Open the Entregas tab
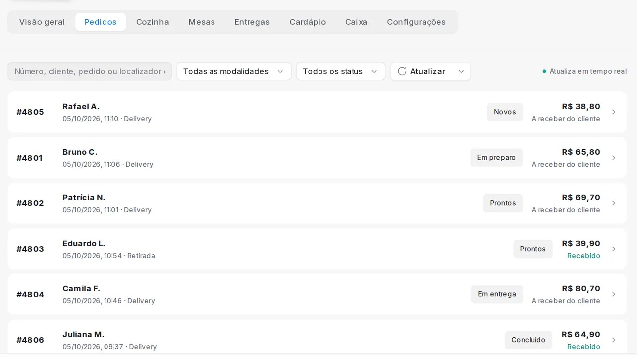This screenshot has height=358, width=637. (x=252, y=22)
